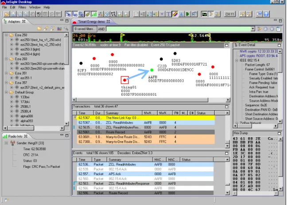Click the CH:11 channel button
This screenshot has width=287, height=205.
point(230,14)
